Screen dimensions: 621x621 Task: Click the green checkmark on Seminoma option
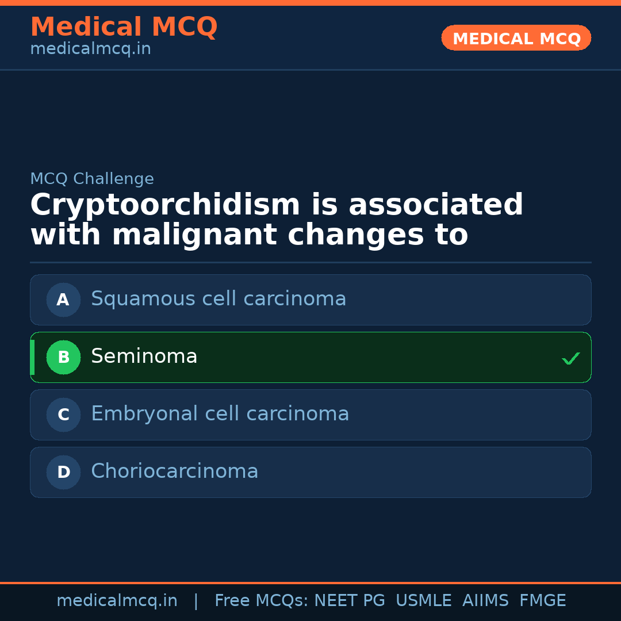coord(570,359)
